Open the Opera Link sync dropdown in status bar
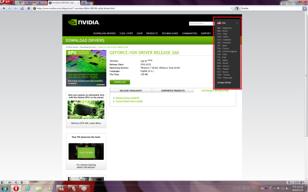Viewport: 308px width, 192px height. pyautogui.click(x=10, y=182)
